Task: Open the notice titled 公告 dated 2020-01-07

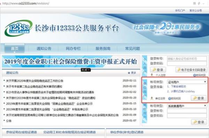Action: (9, 121)
